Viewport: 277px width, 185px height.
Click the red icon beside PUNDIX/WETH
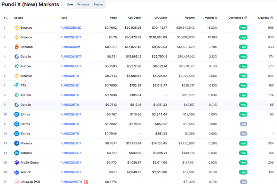click(86, 182)
